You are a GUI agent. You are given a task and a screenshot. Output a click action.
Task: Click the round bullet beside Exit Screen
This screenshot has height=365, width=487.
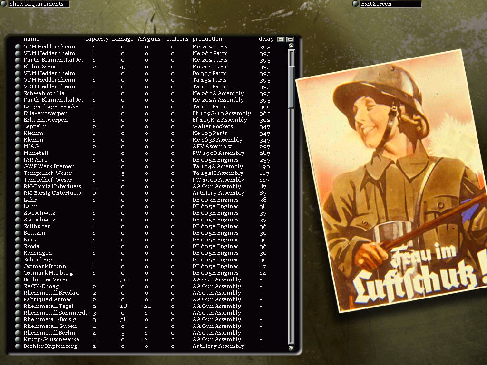pyautogui.click(x=356, y=4)
